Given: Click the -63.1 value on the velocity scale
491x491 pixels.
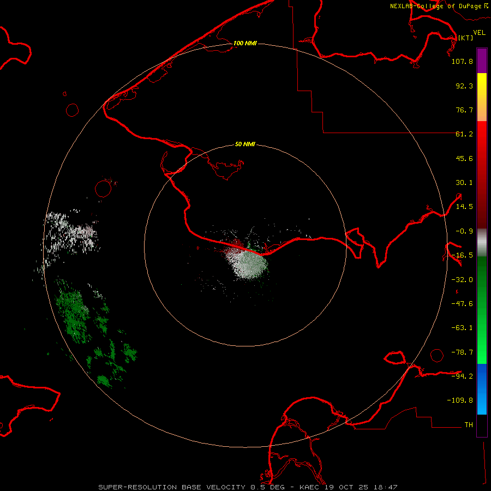Looking at the screenshot, I should 462,328.
